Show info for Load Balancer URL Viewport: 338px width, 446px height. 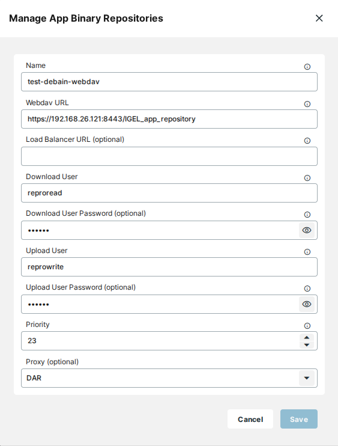point(307,141)
